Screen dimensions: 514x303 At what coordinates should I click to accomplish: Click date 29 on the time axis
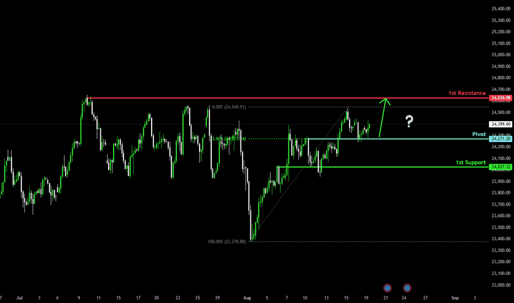[217, 297]
